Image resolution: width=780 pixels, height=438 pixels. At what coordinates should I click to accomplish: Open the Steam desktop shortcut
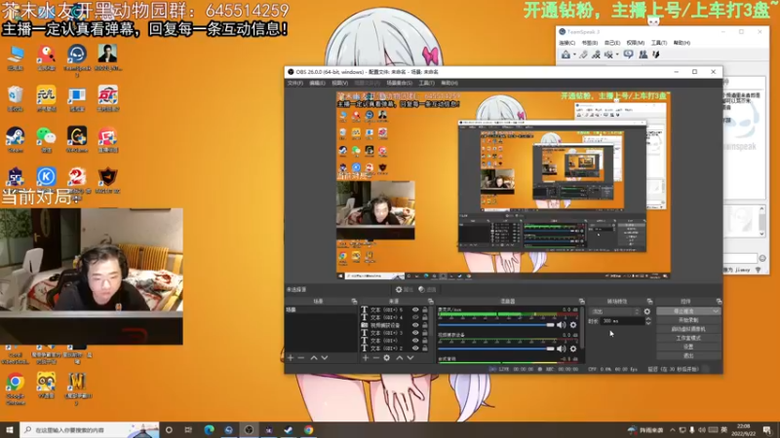coord(16,139)
